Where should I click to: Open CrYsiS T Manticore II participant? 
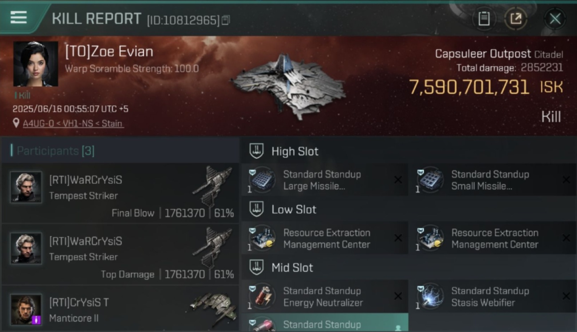click(x=120, y=309)
